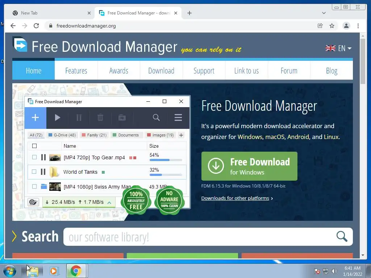Expand the speed panel up chevron
The width and height of the screenshot is (371, 278).
tap(109, 203)
